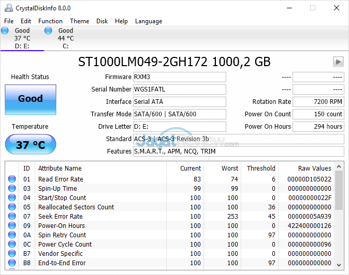Viewport: 349px width, 275px height.
Task: Click the Raw Values column header
Action: click(314, 168)
